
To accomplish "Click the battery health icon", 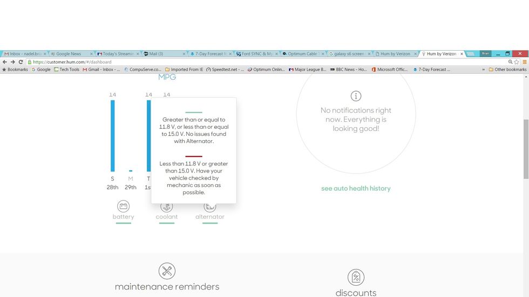I will [123, 206].
